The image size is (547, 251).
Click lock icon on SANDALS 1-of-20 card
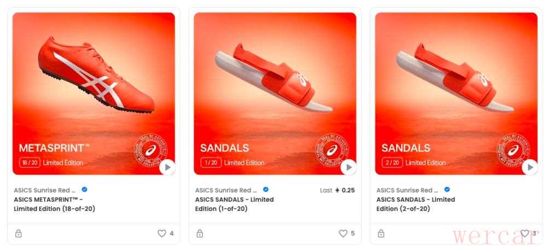(200, 234)
